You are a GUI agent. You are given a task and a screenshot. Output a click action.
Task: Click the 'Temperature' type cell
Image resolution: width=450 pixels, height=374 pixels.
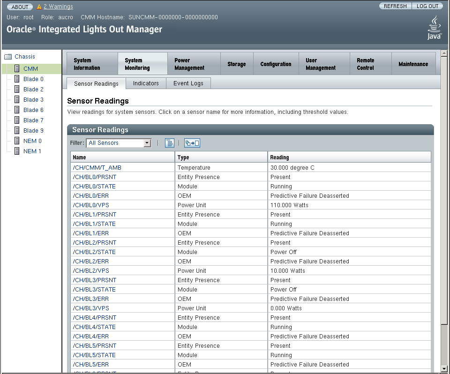221,168
